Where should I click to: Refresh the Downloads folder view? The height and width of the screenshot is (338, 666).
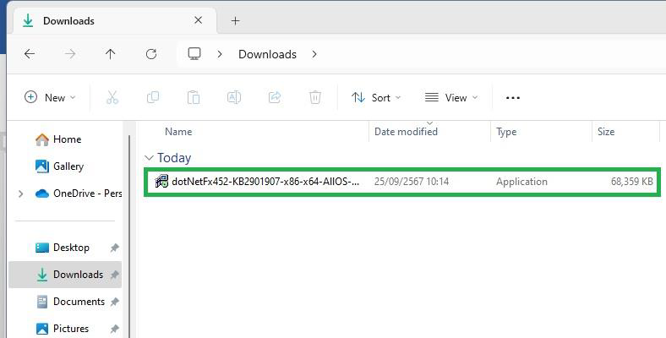point(151,54)
